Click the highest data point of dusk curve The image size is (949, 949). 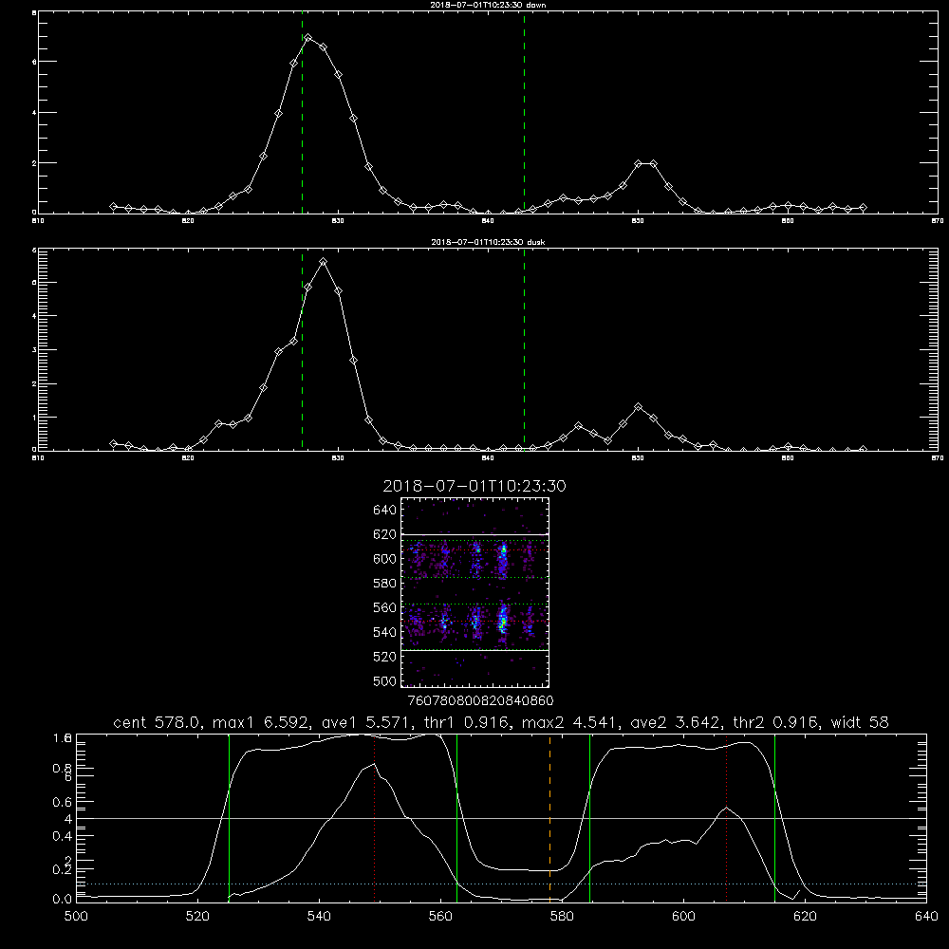(324, 262)
